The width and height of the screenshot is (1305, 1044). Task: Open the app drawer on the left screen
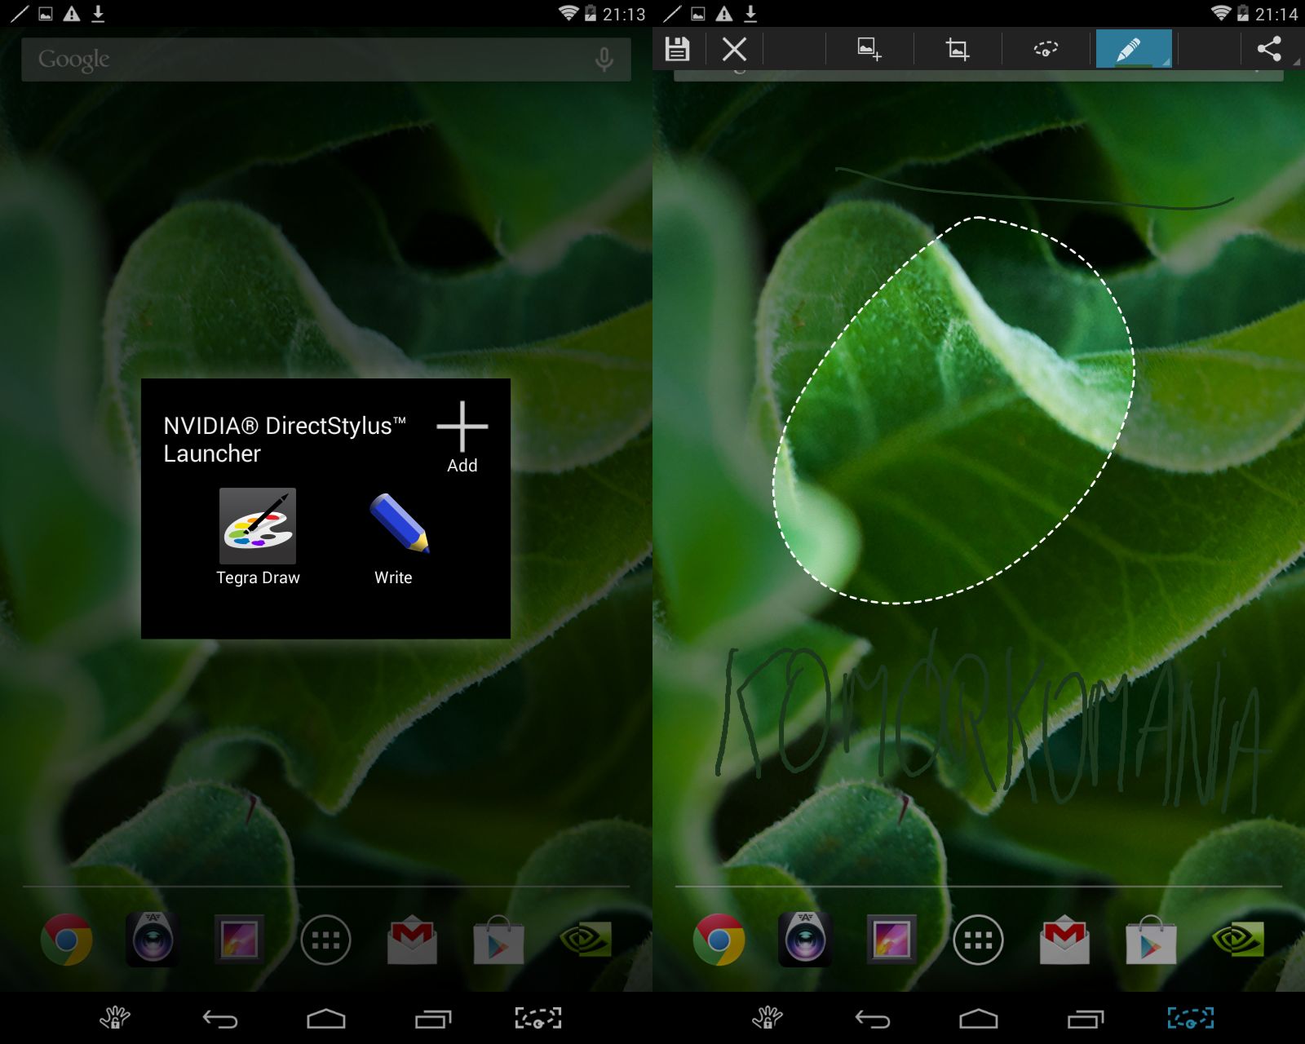coord(325,940)
